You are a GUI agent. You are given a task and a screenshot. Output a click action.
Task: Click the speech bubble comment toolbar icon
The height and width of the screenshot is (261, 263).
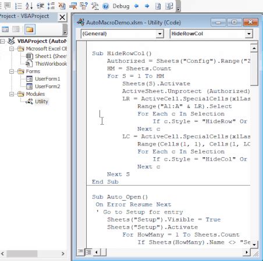click(8, 5)
